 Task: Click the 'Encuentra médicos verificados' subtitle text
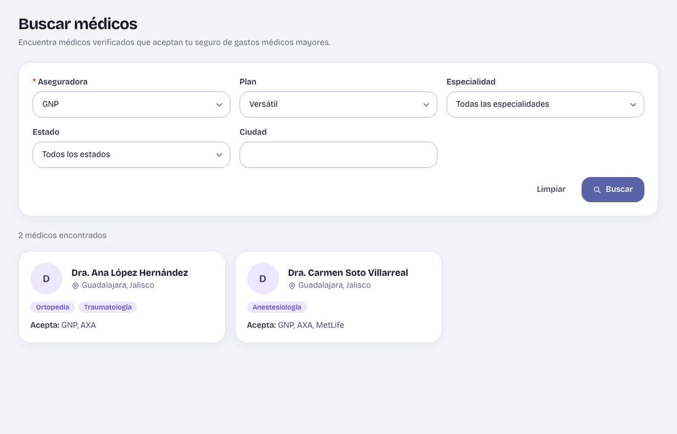174,42
